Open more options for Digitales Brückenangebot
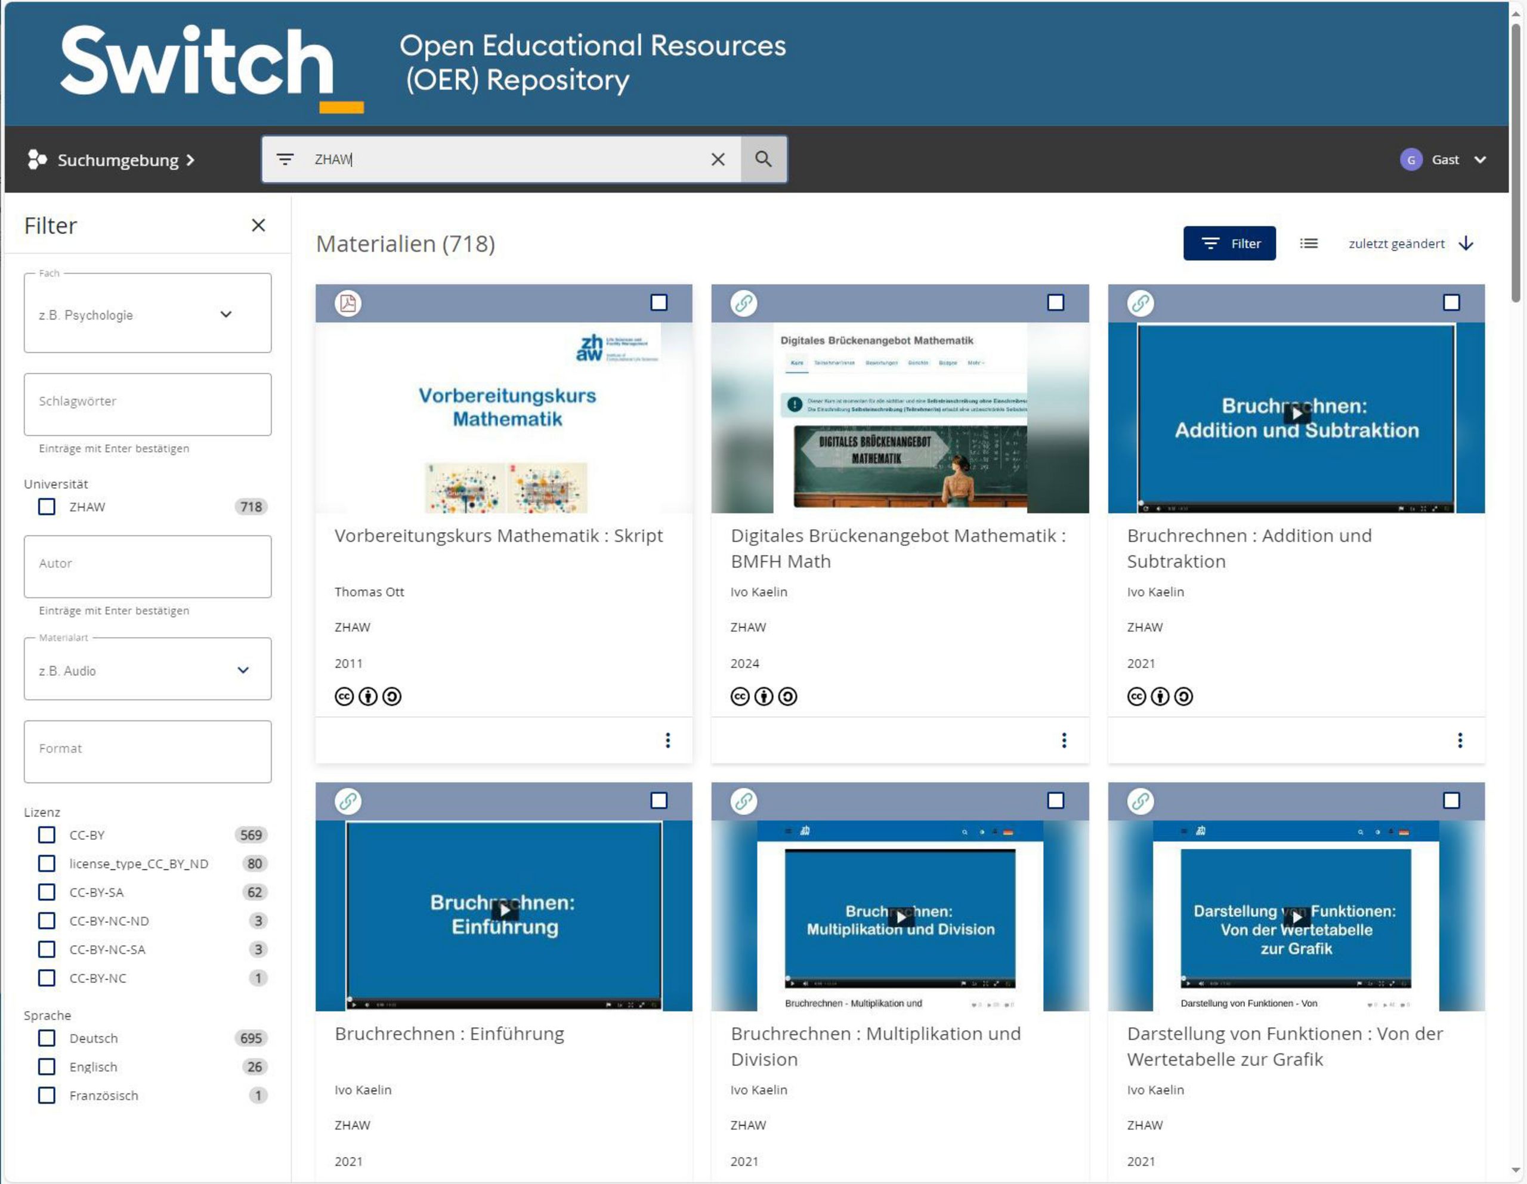This screenshot has width=1527, height=1184. tap(1064, 741)
